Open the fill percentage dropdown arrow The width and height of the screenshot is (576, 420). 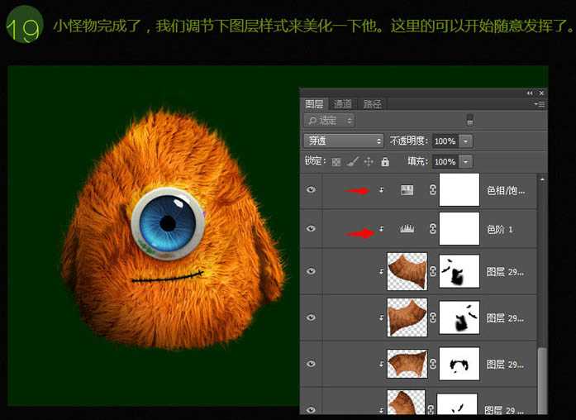tap(466, 162)
